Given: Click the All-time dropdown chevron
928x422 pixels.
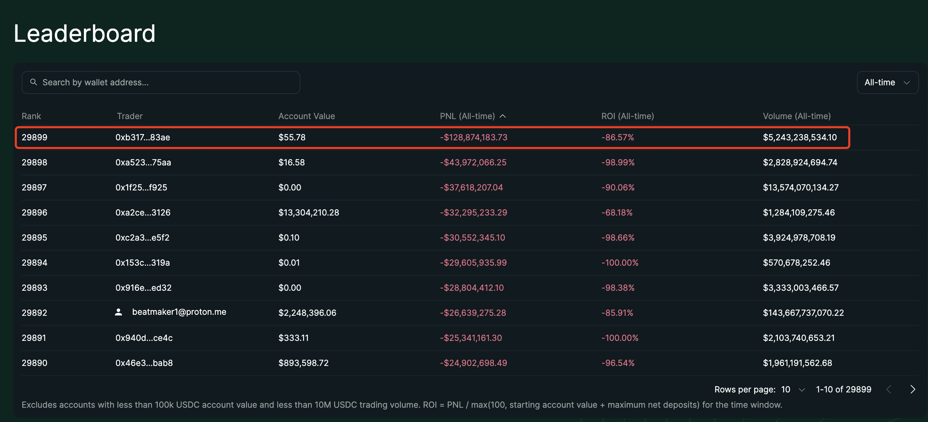Looking at the screenshot, I should (906, 83).
